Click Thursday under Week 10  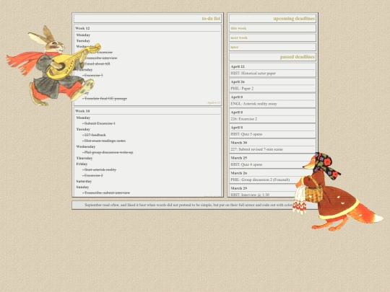click(84, 158)
